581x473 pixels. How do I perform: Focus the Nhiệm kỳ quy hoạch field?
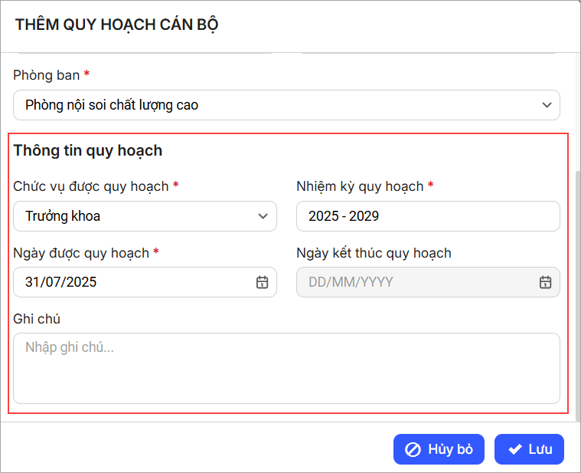pyautogui.click(x=427, y=216)
